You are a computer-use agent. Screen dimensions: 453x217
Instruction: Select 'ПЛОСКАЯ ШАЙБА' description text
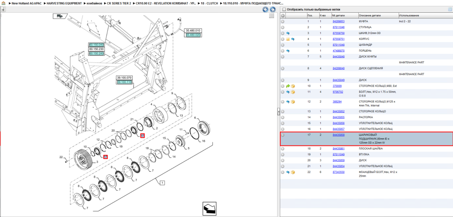point(371,149)
